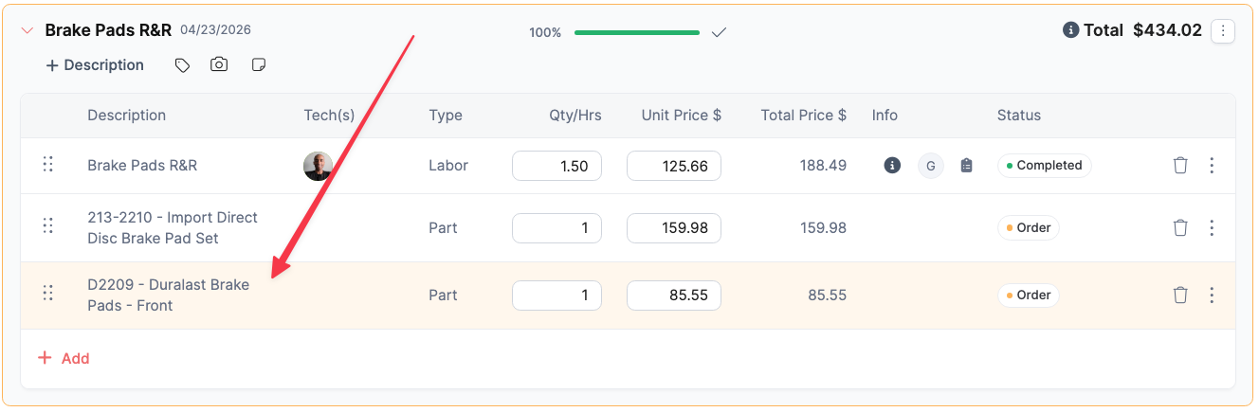
Task: Delete the Import Direct Disc Brake Pad line
Action: point(1180,227)
